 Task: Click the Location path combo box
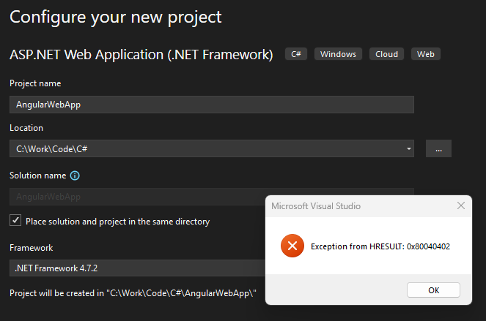point(212,148)
